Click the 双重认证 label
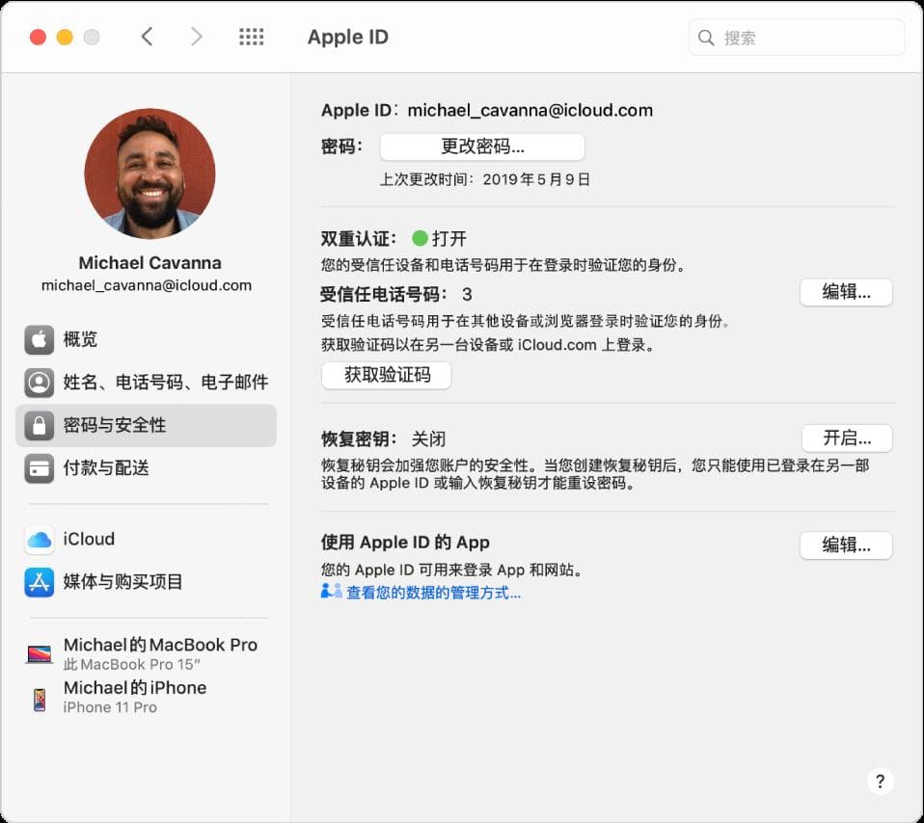Image resolution: width=924 pixels, height=823 pixels. click(x=358, y=239)
